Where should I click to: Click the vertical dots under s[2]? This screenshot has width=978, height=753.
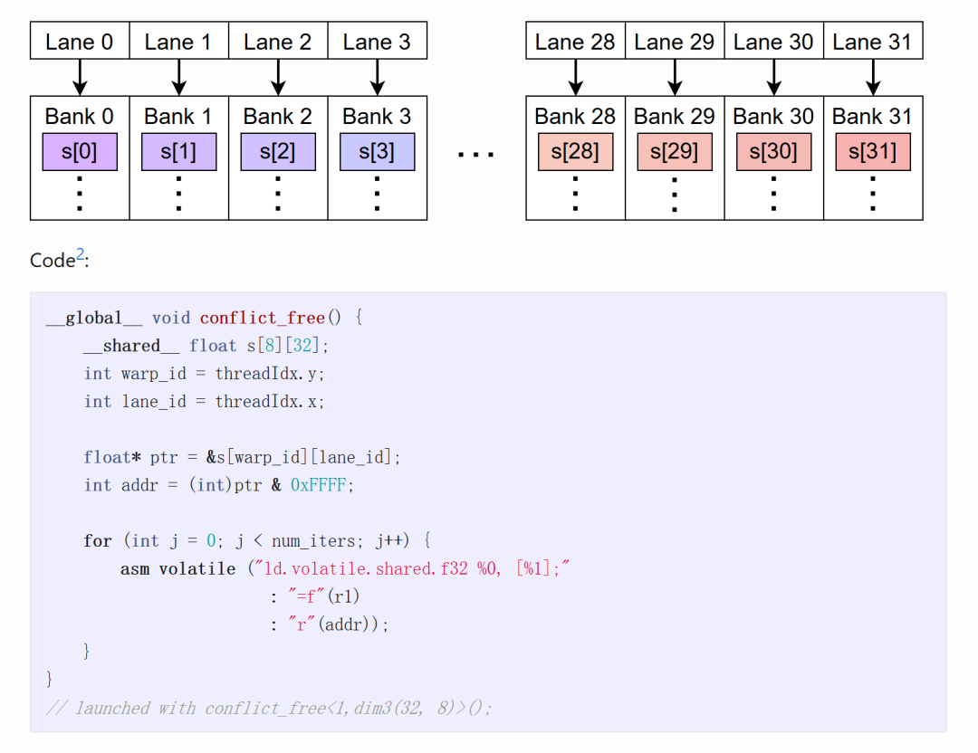278,194
